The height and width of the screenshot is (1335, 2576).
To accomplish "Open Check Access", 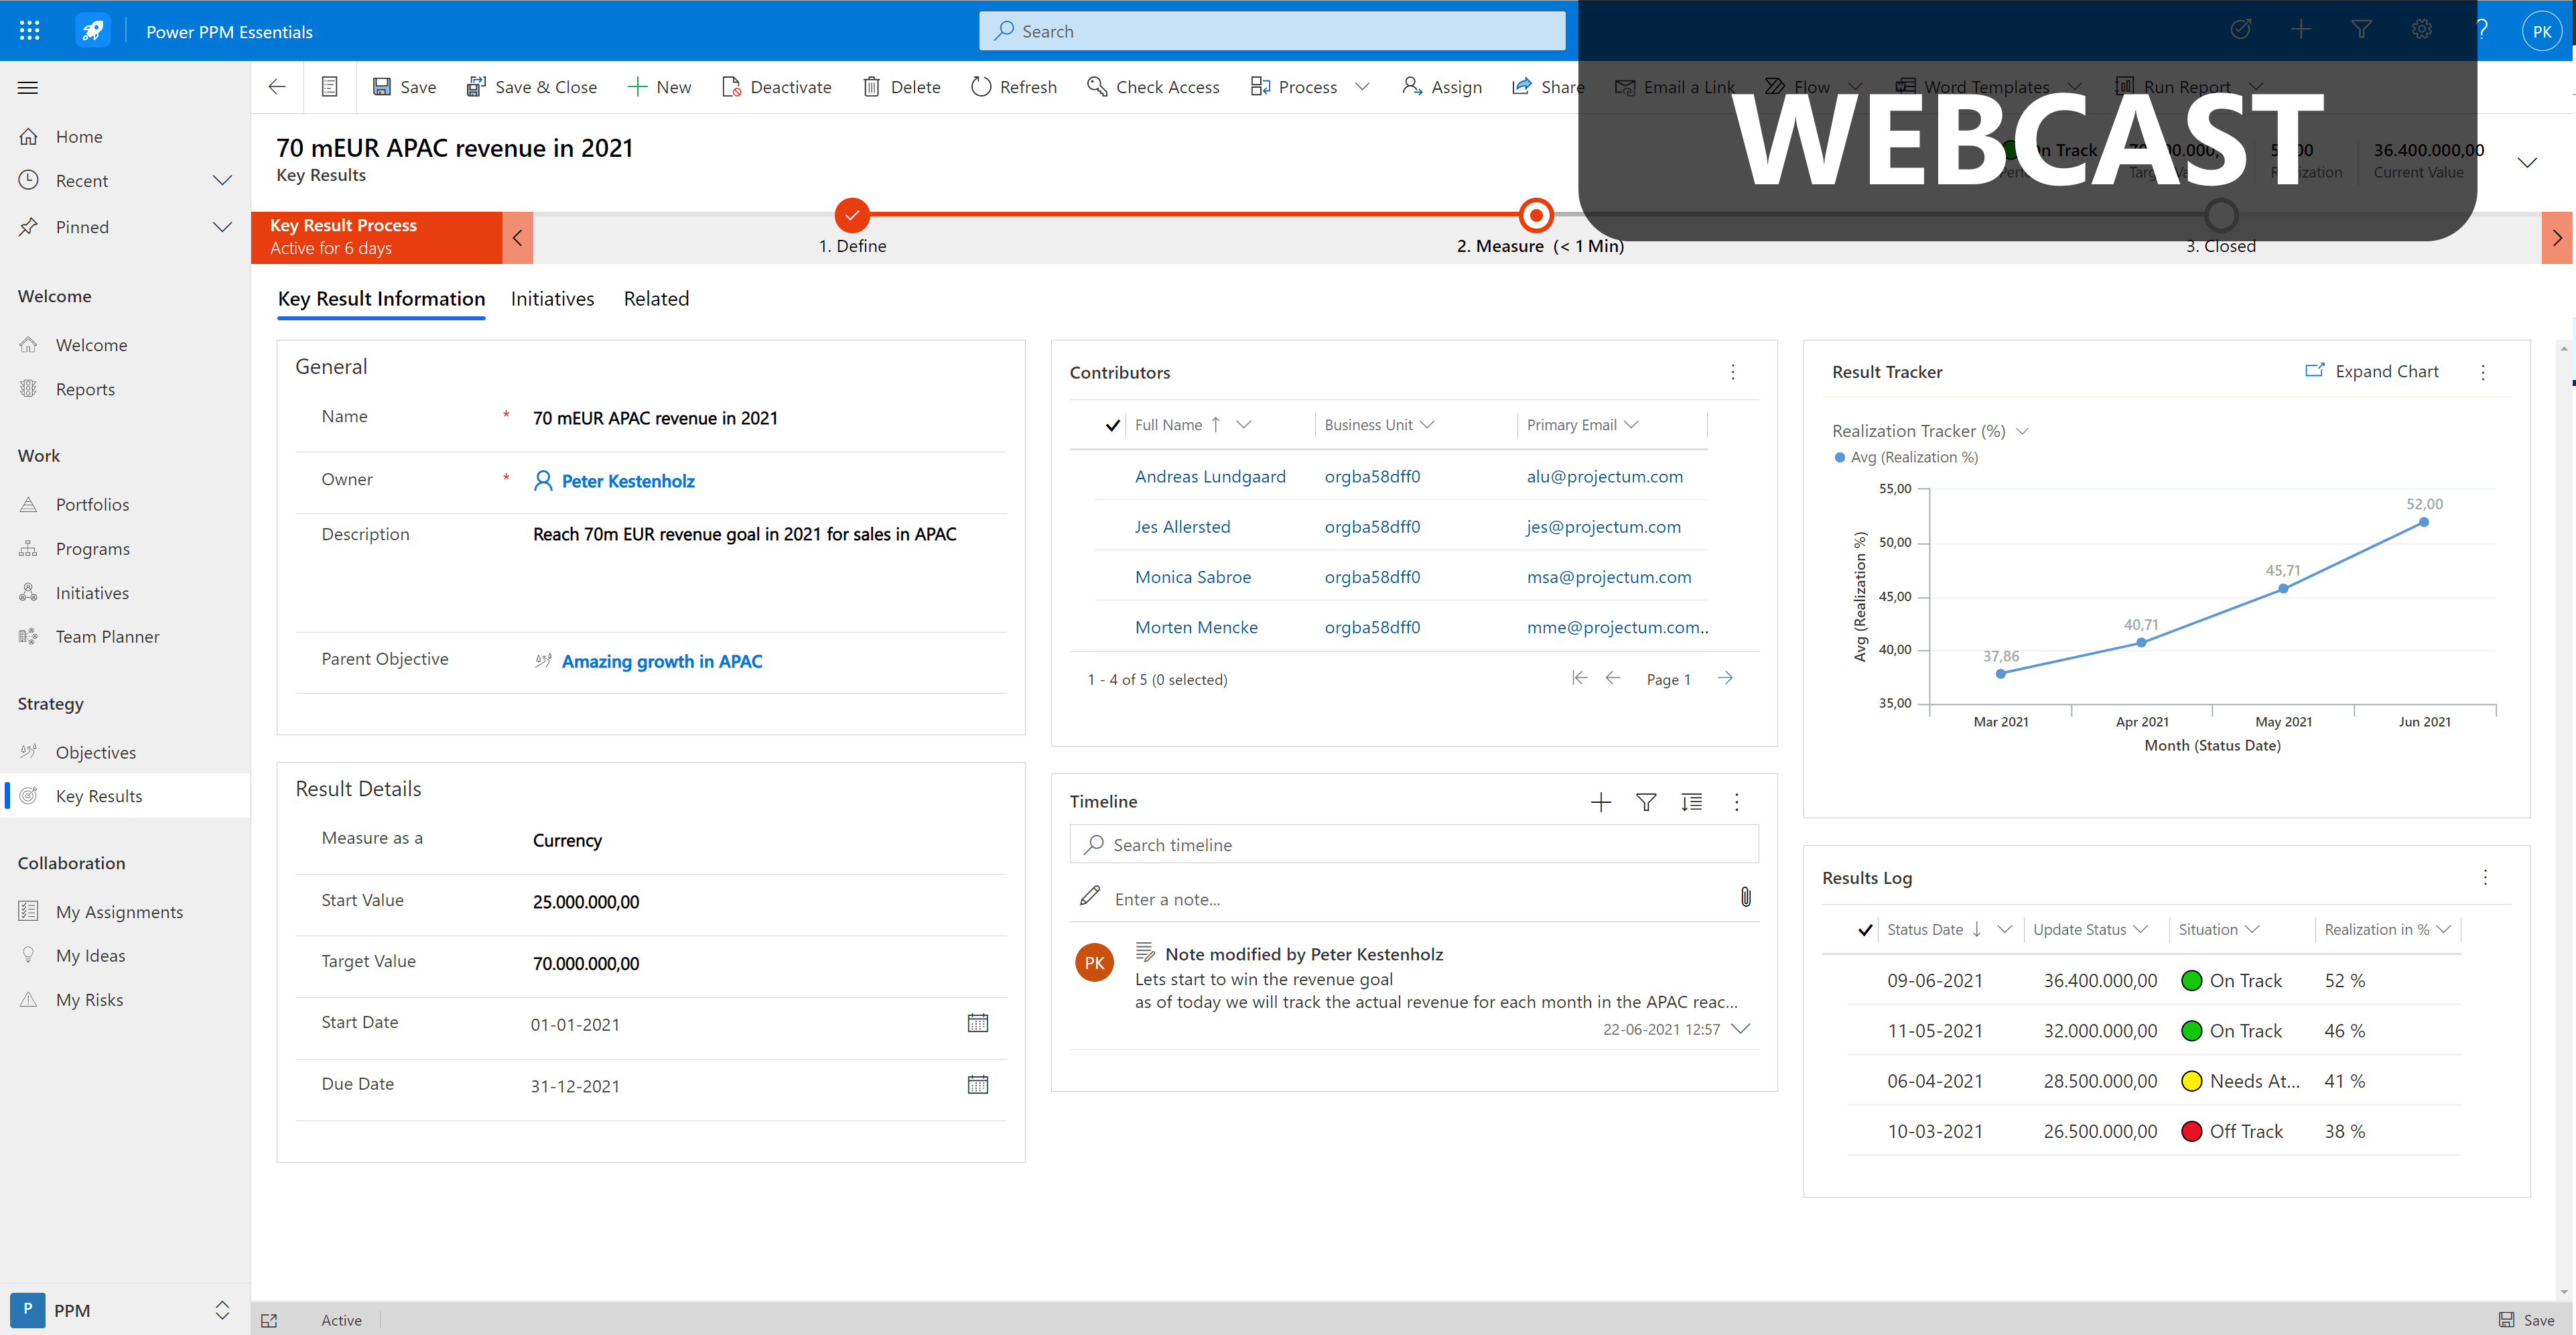I will tap(1097, 87).
